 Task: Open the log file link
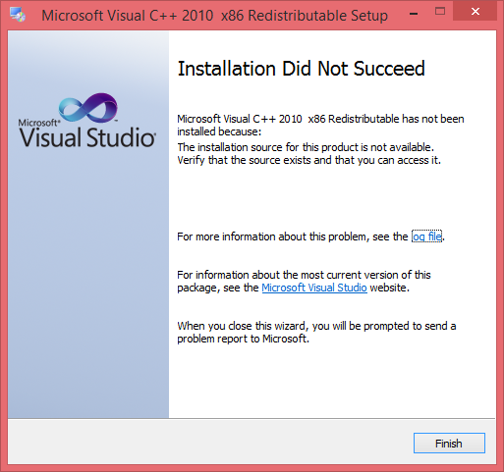tap(426, 236)
